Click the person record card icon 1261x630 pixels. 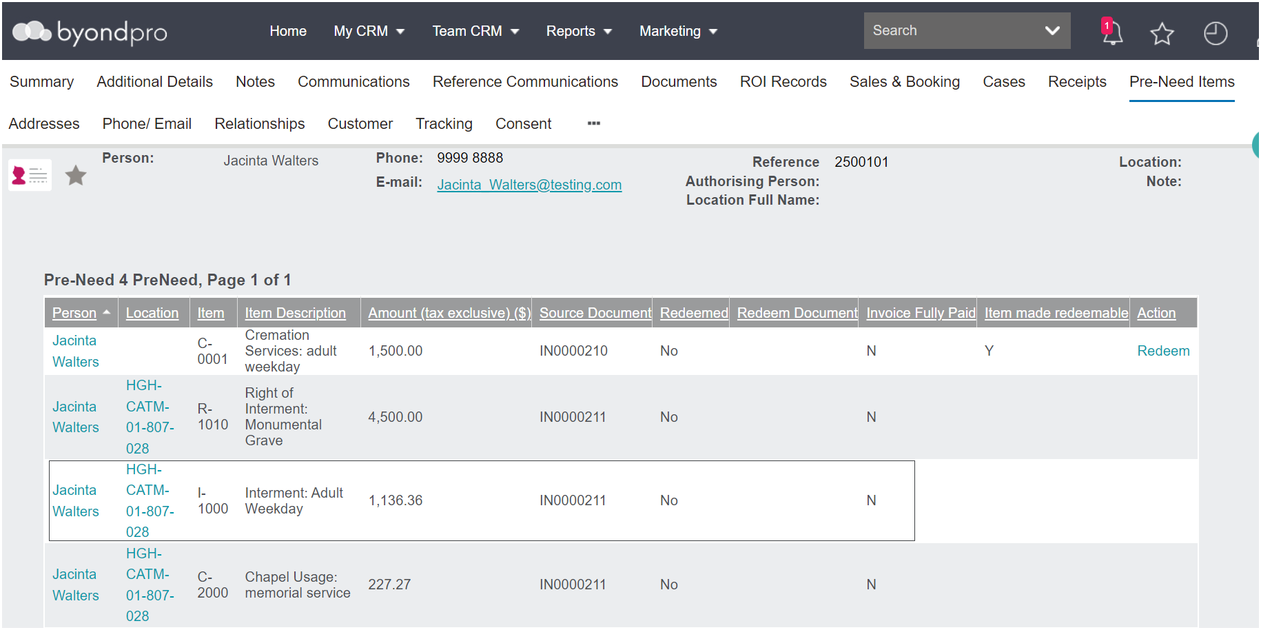30,175
